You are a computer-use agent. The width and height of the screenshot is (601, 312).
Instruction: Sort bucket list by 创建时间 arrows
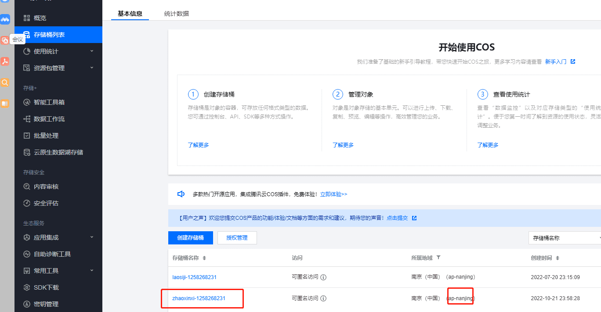pyautogui.click(x=558, y=258)
